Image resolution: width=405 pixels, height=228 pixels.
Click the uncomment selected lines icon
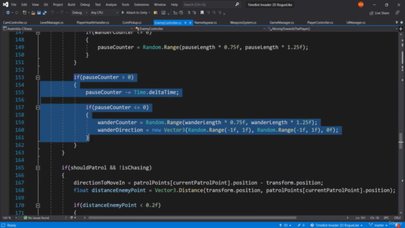(x=194, y=13)
